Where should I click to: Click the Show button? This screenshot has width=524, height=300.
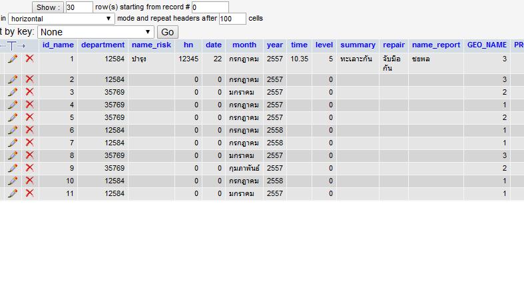[48, 7]
